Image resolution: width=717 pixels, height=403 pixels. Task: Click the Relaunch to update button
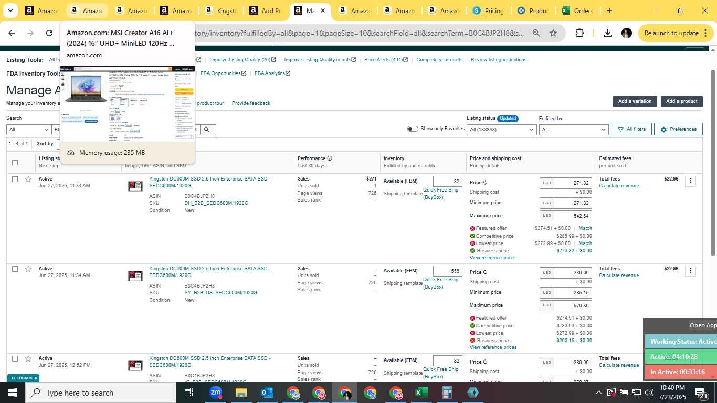point(673,33)
